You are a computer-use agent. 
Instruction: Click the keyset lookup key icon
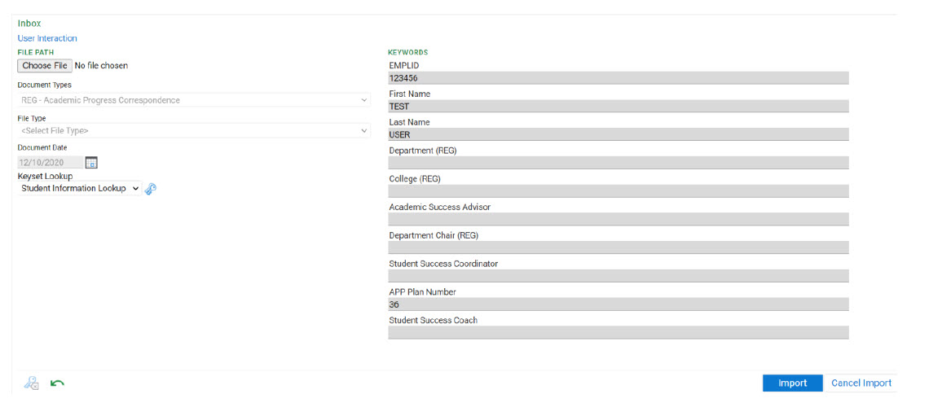pos(150,189)
